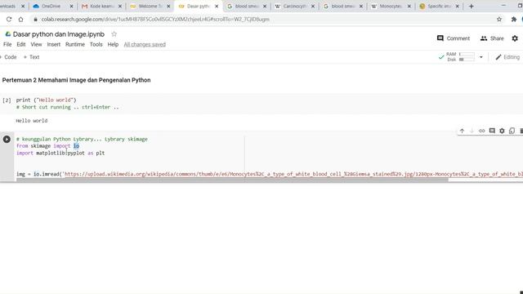Viewport: 523px width, 294px height.
Task: Open the File menu
Action: tap(7, 44)
